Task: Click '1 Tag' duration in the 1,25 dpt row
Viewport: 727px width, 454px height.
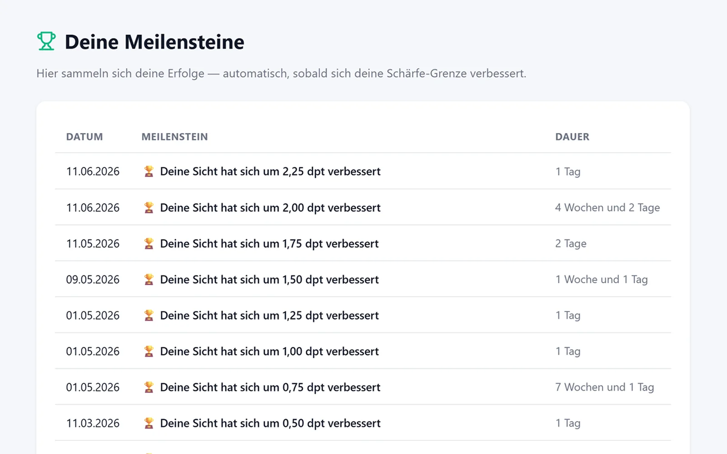Action: click(568, 316)
